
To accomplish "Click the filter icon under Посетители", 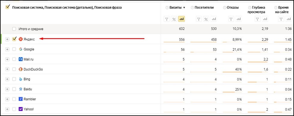I will [199, 19].
